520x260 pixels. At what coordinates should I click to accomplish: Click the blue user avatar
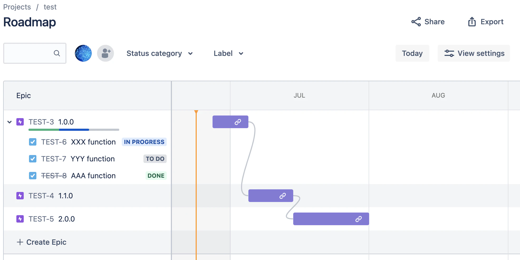(x=83, y=53)
